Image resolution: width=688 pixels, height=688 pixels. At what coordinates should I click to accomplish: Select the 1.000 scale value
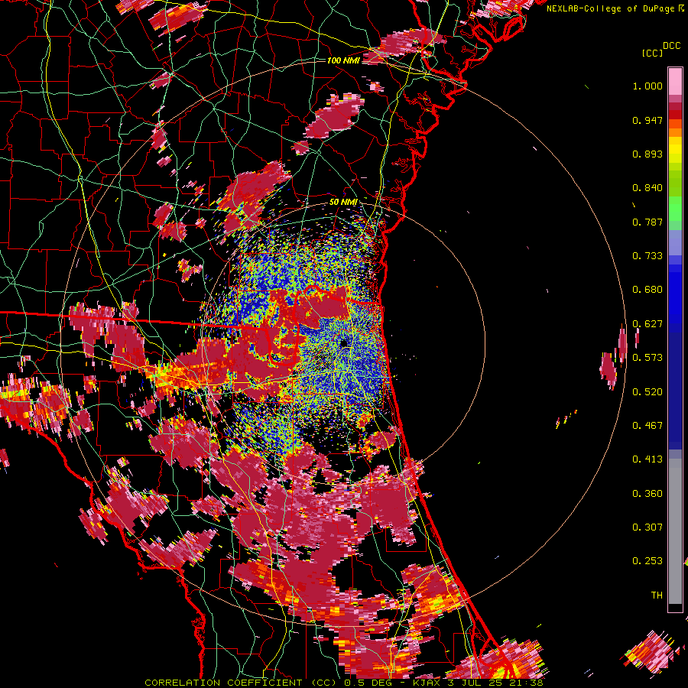pos(647,86)
